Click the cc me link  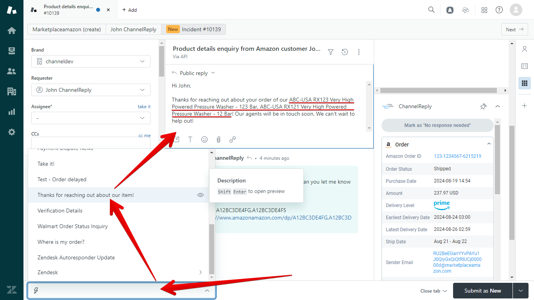point(144,136)
